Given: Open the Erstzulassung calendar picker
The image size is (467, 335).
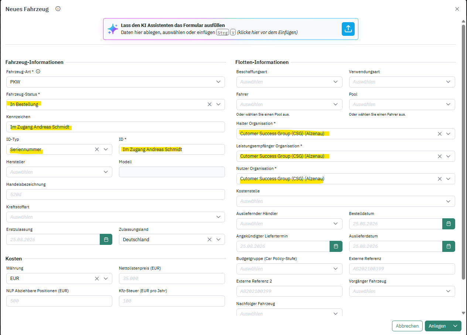Looking at the screenshot, I should (x=106, y=239).
